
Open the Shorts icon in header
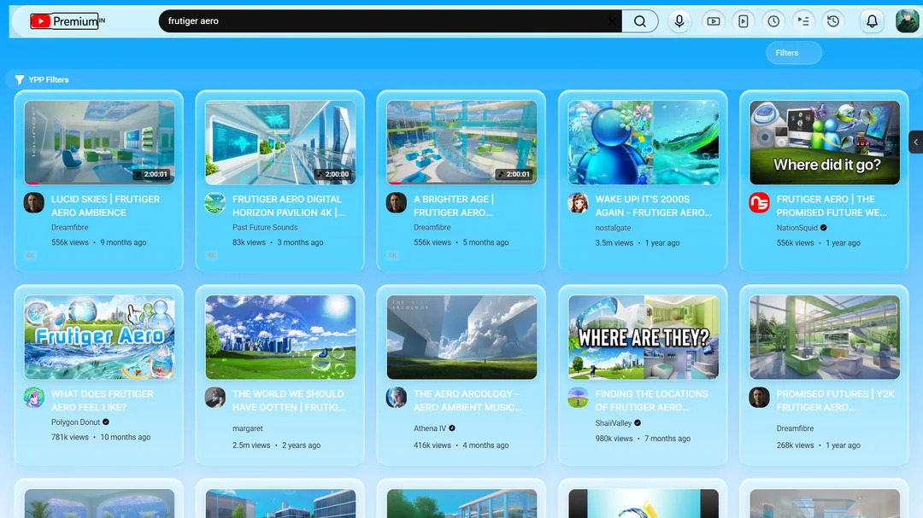tap(744, 21)
